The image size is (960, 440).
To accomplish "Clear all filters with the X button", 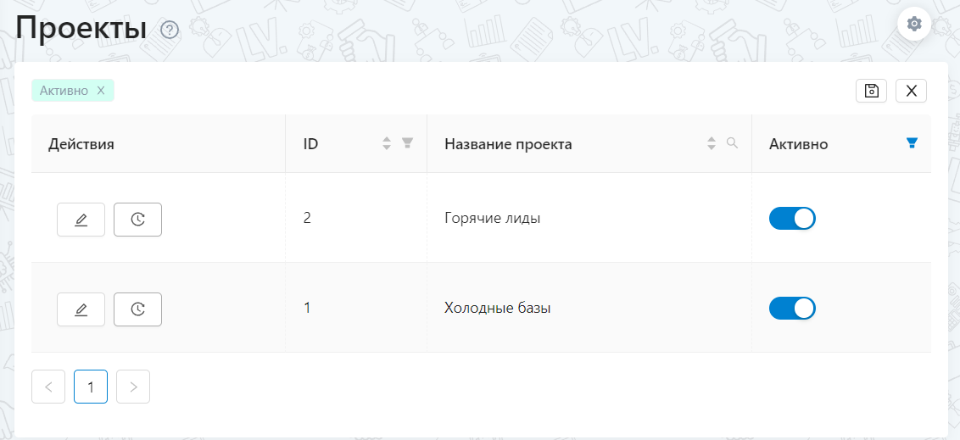I will [x=911, y=91].
